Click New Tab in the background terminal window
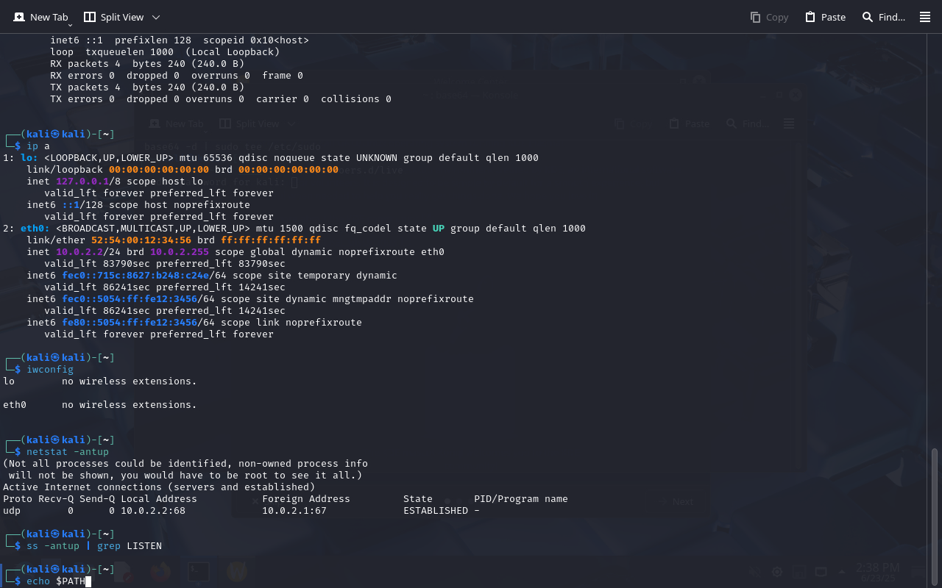The height and width of the screenshot is (588, 942). [x=177, y=123]
